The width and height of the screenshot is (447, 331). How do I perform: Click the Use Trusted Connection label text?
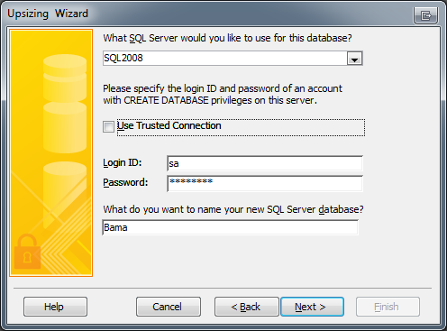coord(169,125)
